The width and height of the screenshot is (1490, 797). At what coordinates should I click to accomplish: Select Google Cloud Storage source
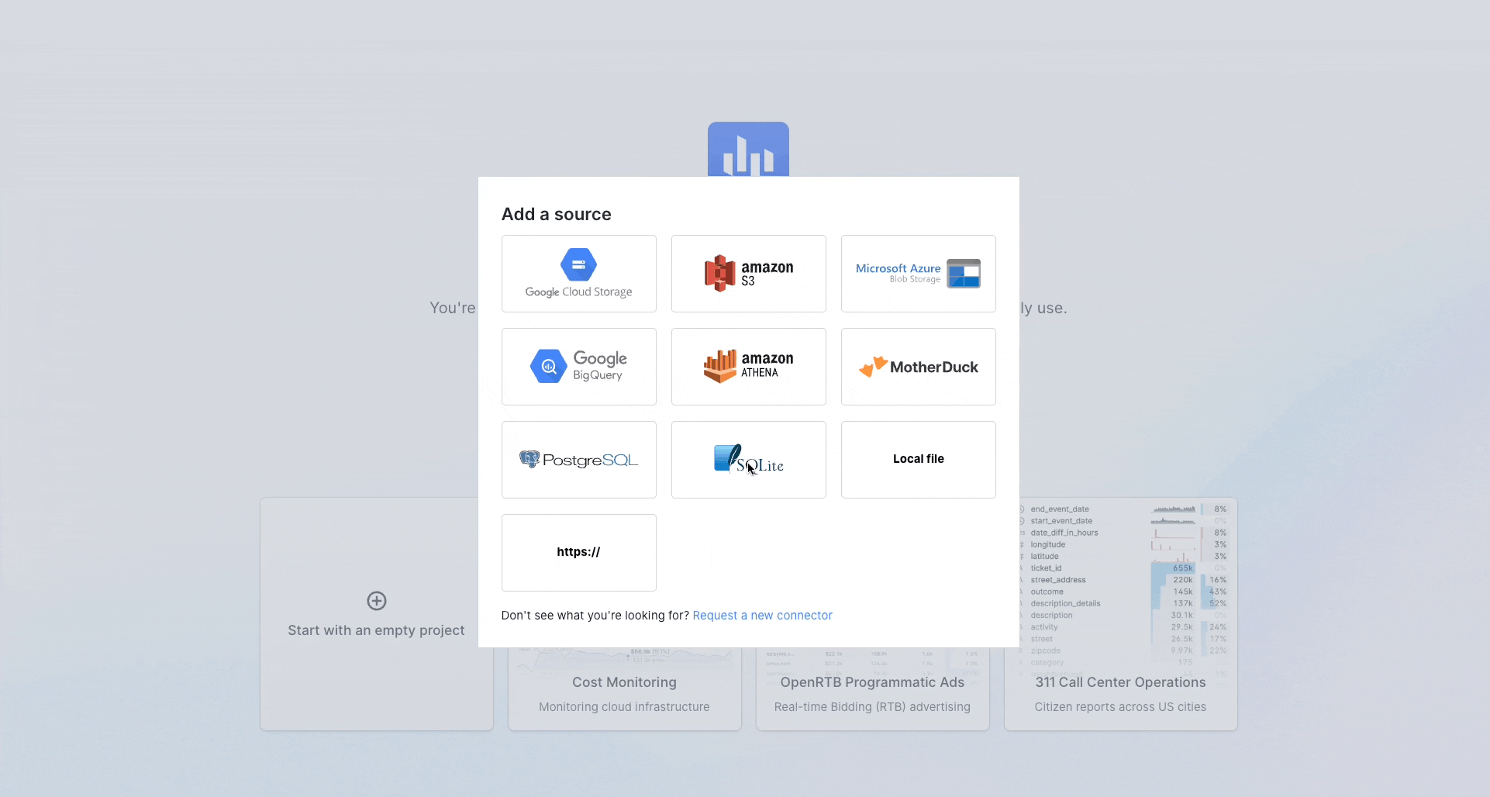click(x=578, y=274)
